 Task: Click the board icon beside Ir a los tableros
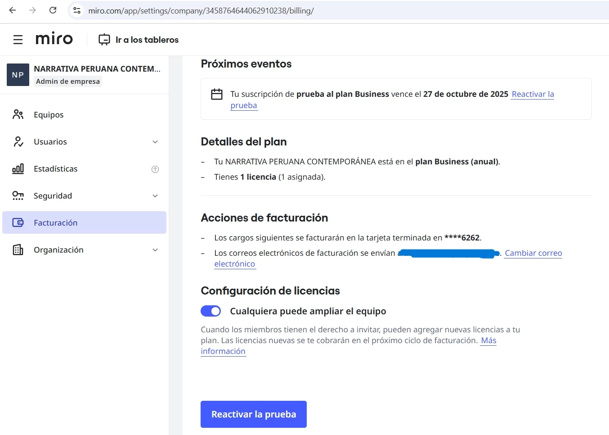click(x=104, y=40)
